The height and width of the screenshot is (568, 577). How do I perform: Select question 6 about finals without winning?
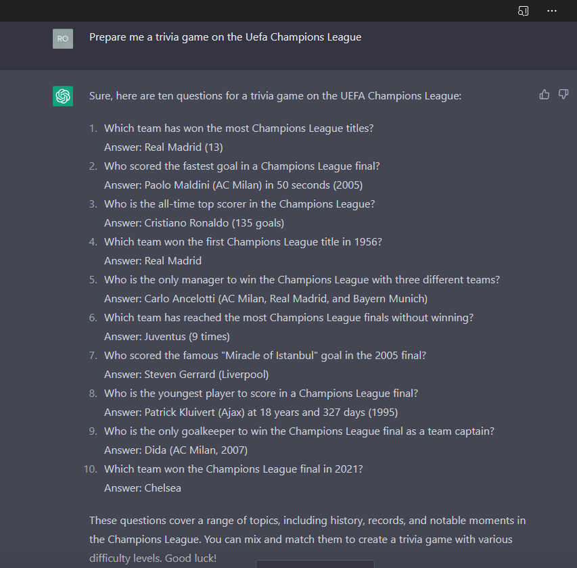coord(289,318)
